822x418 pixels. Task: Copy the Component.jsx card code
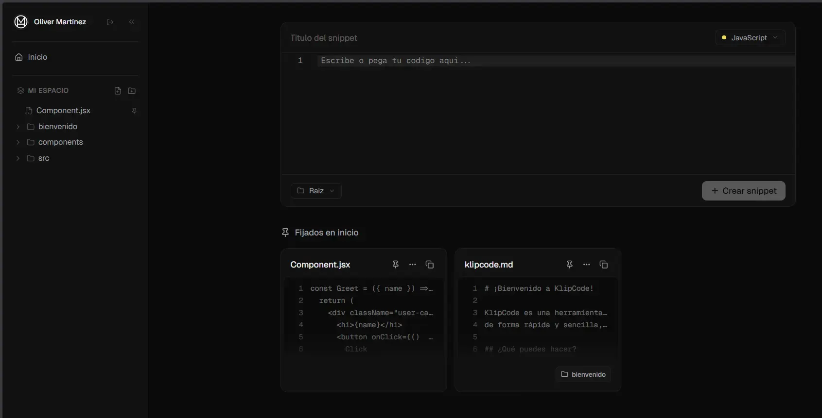tap(429, 265)
